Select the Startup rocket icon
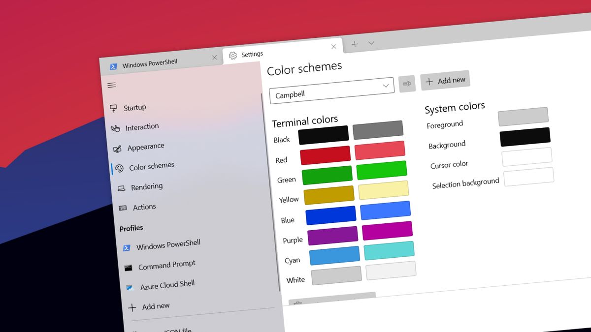Image resolution: width=591 pixels, height=332 pixels. point(114,107)
